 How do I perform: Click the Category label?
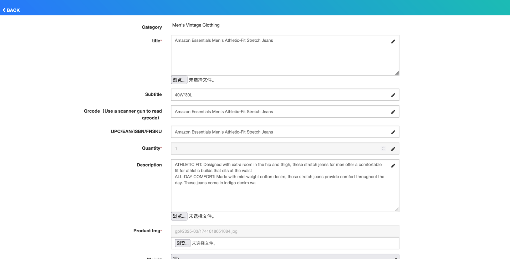tap(152, 27)
